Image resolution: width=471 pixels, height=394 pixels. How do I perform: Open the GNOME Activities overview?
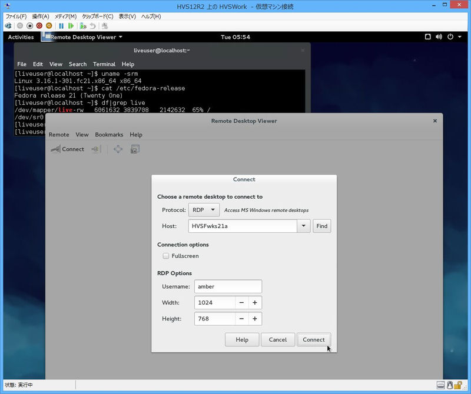click(21, 37)
